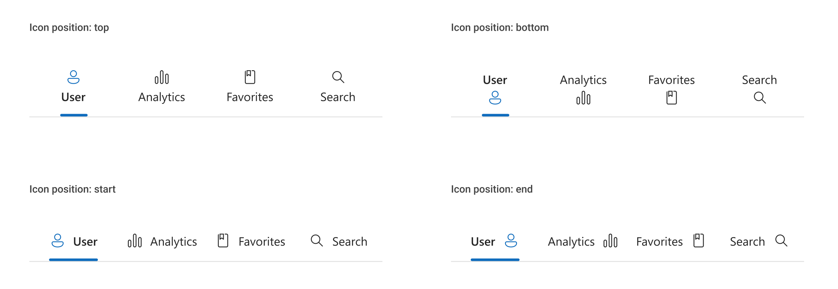Click the magnifier icon below Search
Screen dimensions: 838x289
(x=760, y=98)
